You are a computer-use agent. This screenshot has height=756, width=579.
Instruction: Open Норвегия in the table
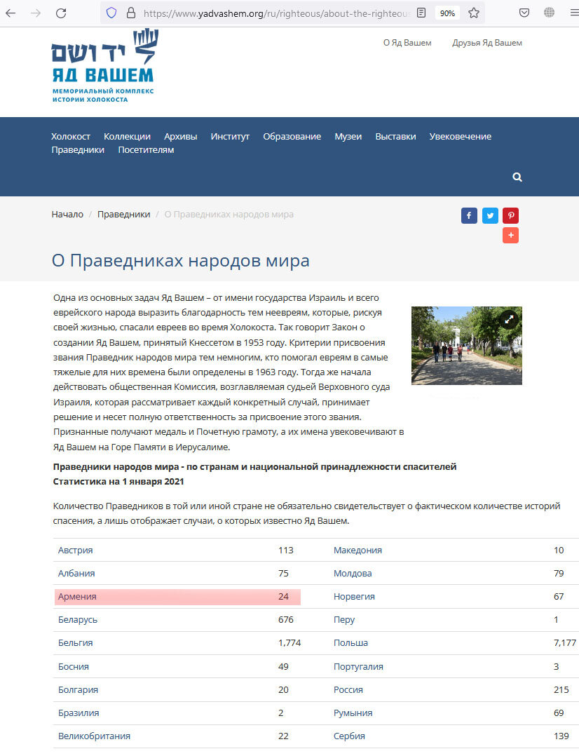click(355, 596)
